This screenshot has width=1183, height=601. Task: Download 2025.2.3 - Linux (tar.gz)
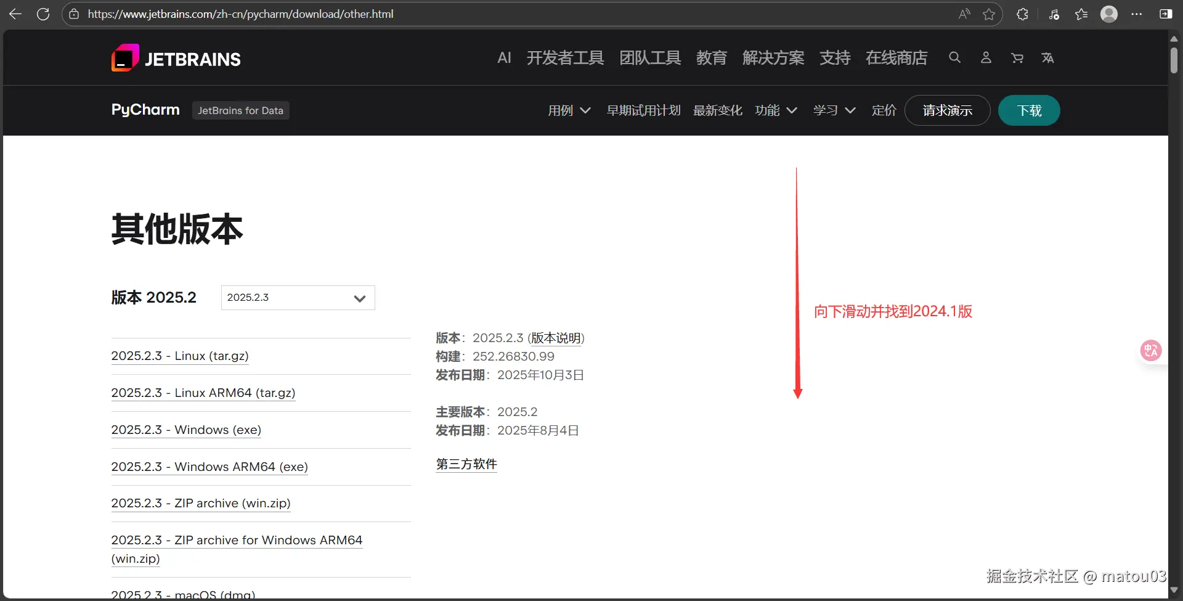(x=180, y=356)
